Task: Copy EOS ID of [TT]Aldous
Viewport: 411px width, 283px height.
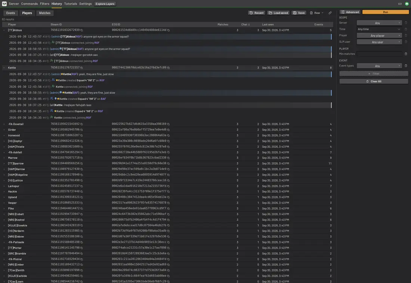Action: [168, 30]
